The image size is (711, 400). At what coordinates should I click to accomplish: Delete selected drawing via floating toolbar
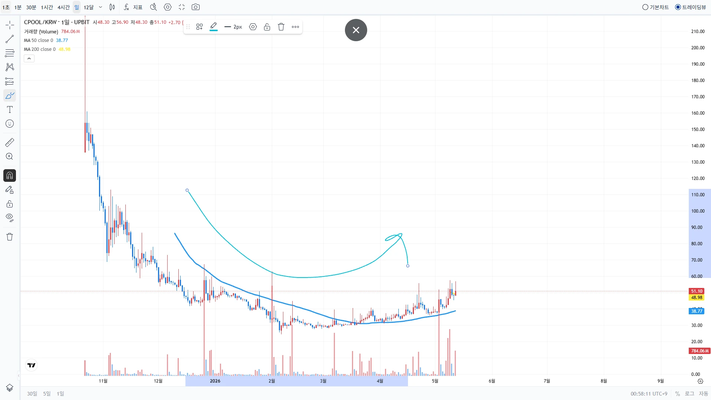click(281, 27)
